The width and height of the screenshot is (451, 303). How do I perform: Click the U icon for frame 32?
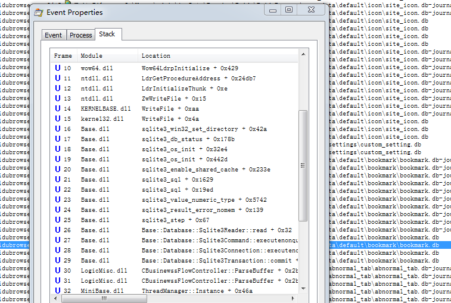pyautogui.click(x=58, y=290)
